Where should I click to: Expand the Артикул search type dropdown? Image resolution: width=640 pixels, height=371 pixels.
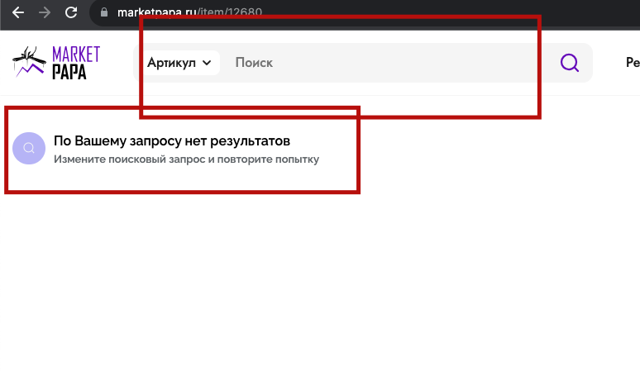179,63
